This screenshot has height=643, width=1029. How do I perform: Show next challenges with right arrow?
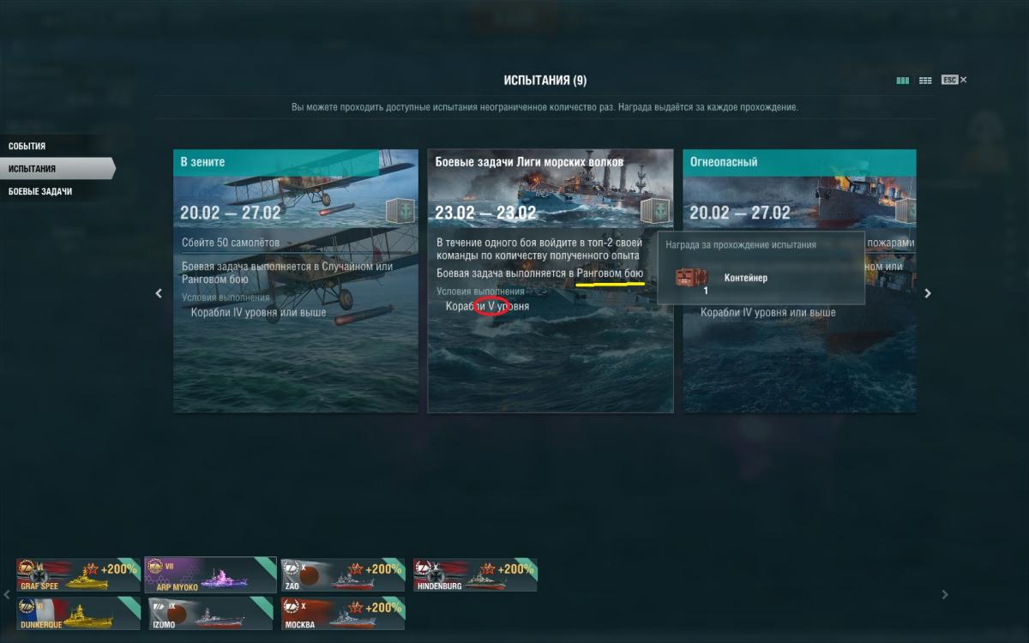click(x=927, y=293)
